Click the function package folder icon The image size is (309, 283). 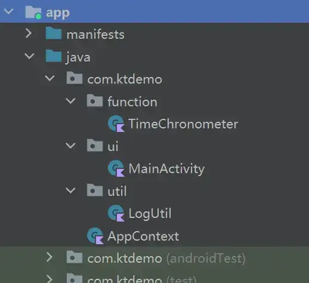pos(95,101)
